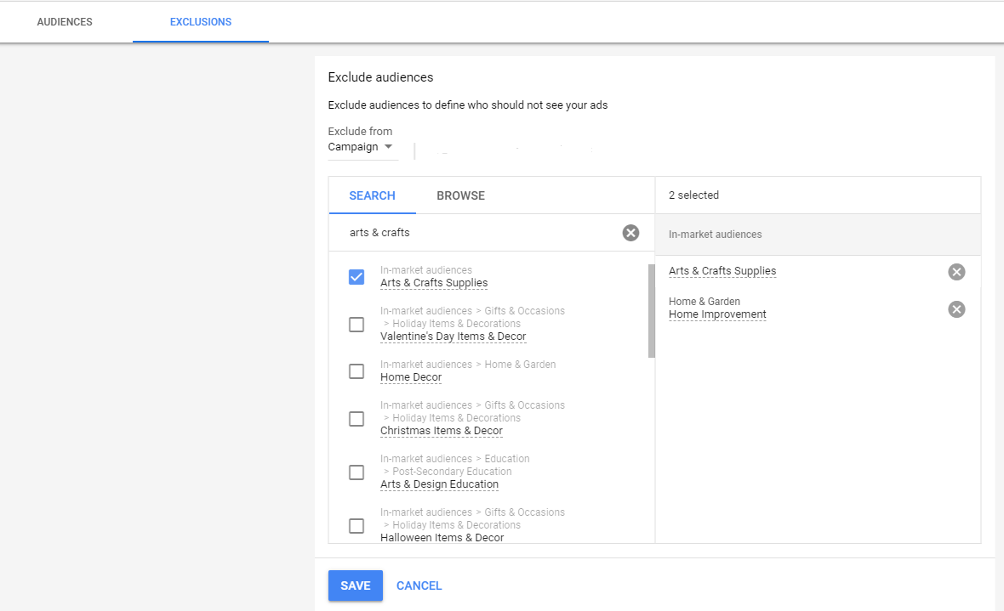This screenshot has width=1004, height=611.
Task: Check the Valentine's Day Items & Decor box
Action: tap(357, 325)
